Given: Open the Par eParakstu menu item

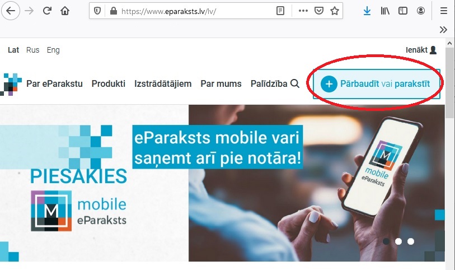Looking at the screenshot, I should (54, 83).
